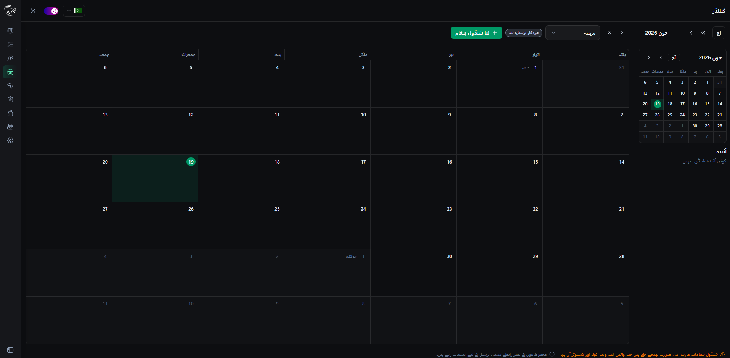Click day 24 cell in main calendar
The height and width of the screenshot is (358, 730).
tap(327, 225)
